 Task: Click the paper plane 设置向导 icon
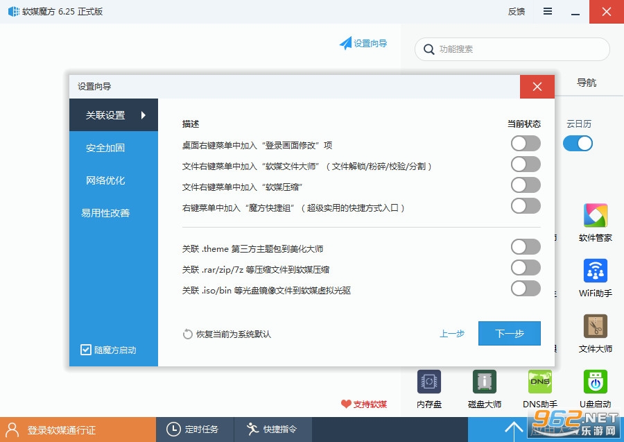[x=345, y=43]
